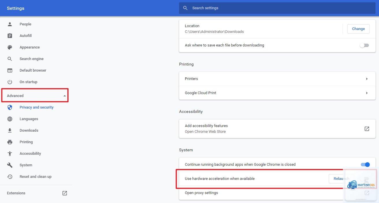Click the System wrench icon
The height and width of the screenshot is (203, 379).
pyautogui.click(x=10, y=165)
